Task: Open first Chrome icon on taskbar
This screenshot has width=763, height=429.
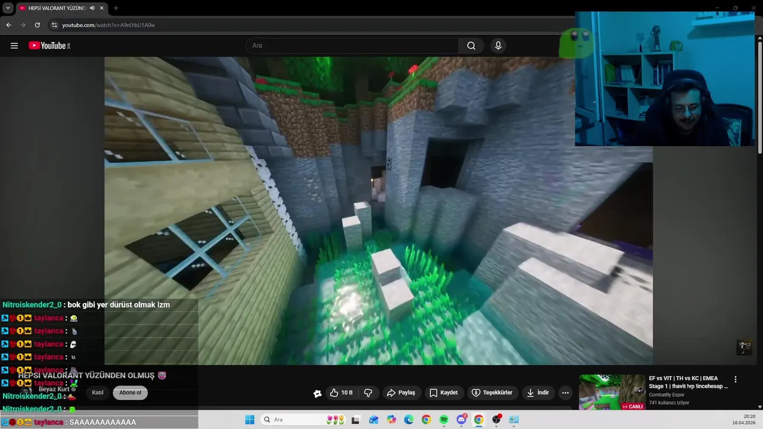Action: point(426,419)
